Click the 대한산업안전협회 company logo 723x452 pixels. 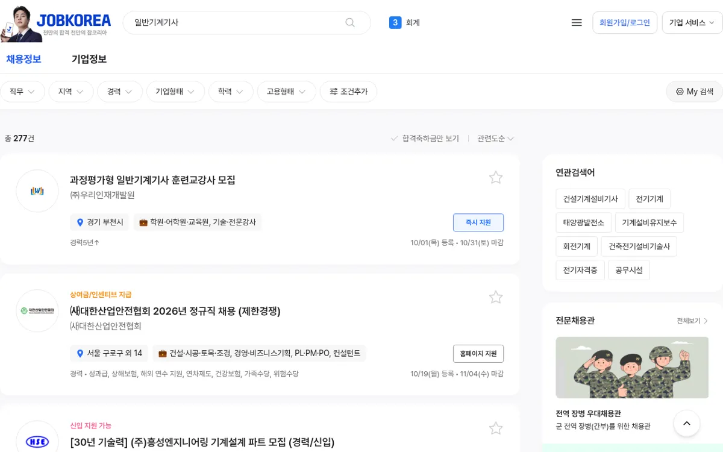coord(37,311)
